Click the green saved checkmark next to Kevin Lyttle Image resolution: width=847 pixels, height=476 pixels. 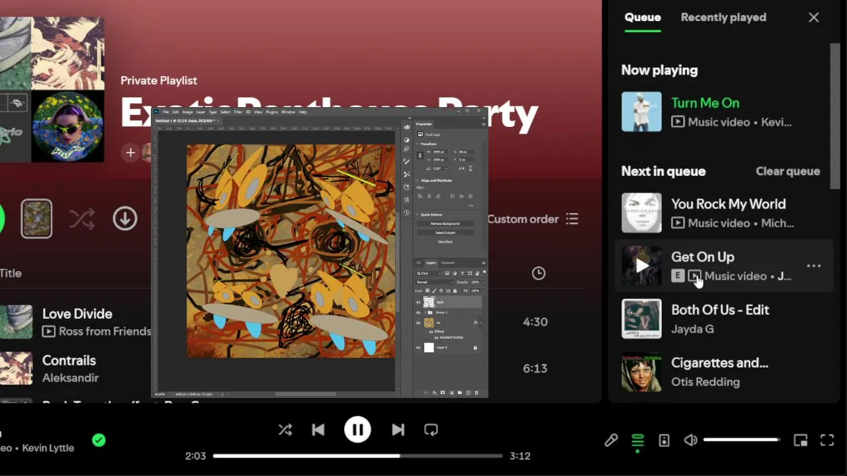99,440
